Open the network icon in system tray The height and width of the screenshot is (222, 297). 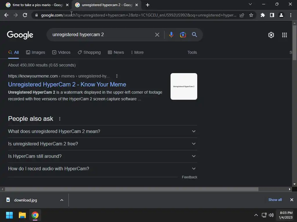(x=264, y=215)
